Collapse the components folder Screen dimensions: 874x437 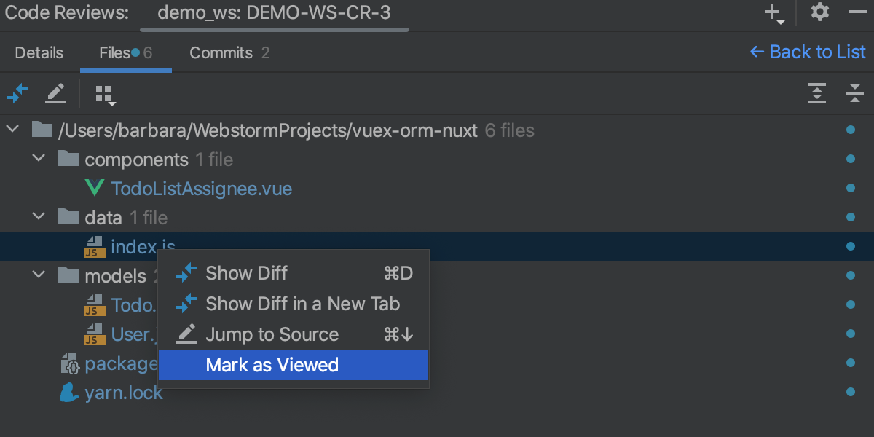[x=39, y=159]
